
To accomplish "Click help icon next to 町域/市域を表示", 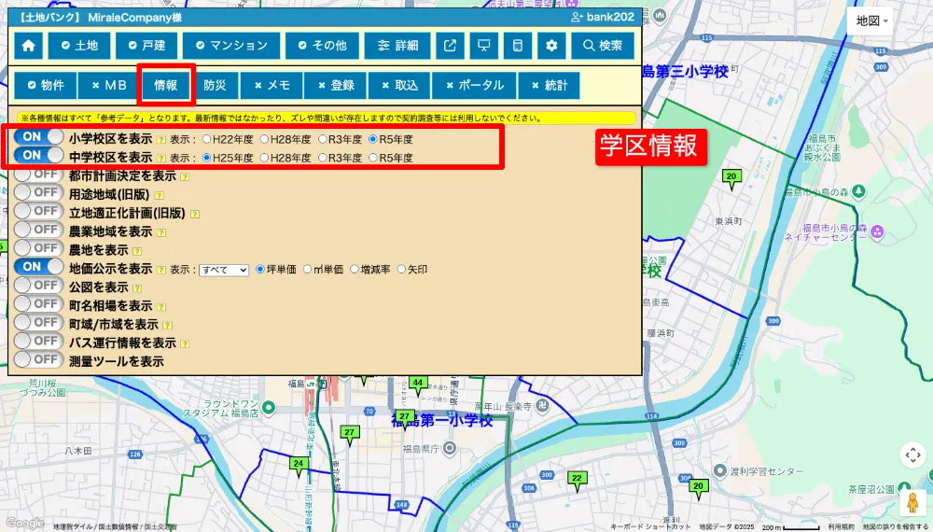I will [x=168, y=326].
